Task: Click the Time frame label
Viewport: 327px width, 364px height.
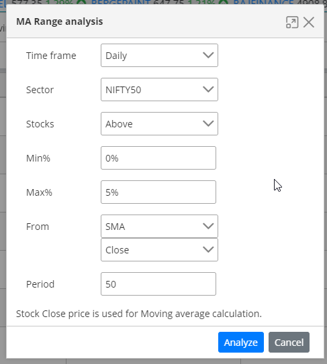Action: pos(51,56)
